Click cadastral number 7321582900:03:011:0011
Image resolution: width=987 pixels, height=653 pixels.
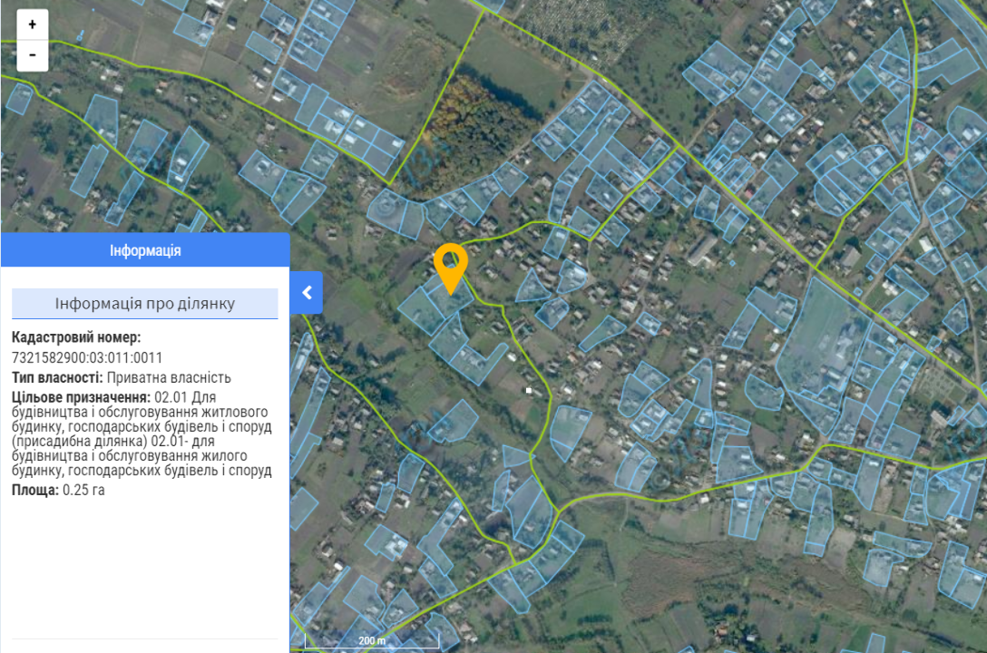point(87,357)
